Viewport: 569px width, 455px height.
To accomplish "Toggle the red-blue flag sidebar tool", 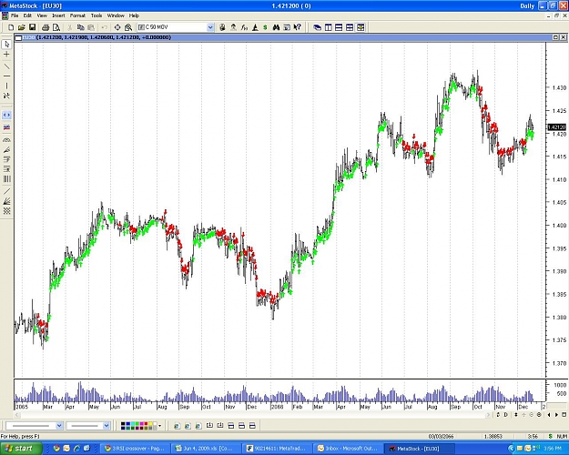I will (6, 127).
